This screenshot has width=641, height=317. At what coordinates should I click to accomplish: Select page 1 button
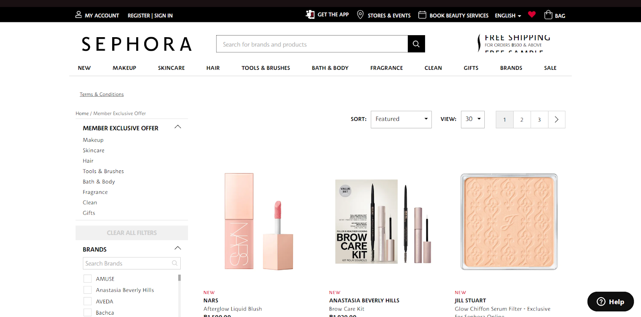coord(504,120)
